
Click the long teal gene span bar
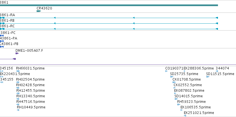pos(109,5)
